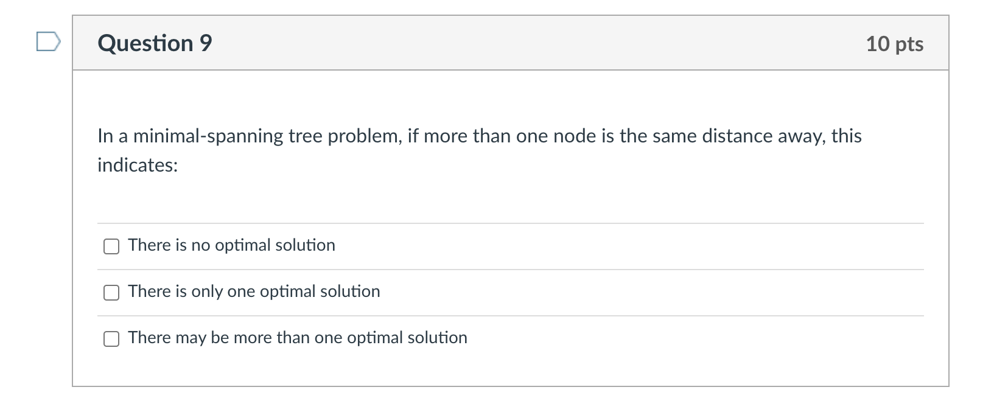Flag Question 9 for later review
Screen dimensions: 1008x415
coord(48,42)
